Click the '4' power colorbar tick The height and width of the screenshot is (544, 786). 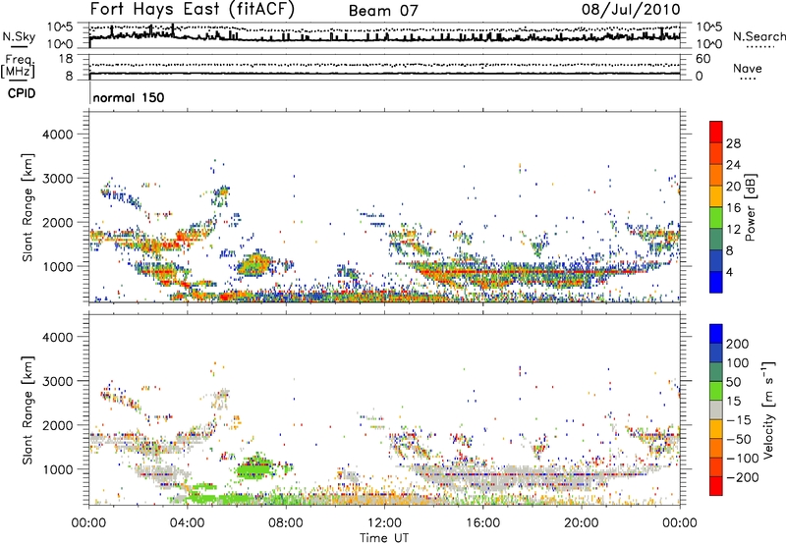tap(729, 272)
